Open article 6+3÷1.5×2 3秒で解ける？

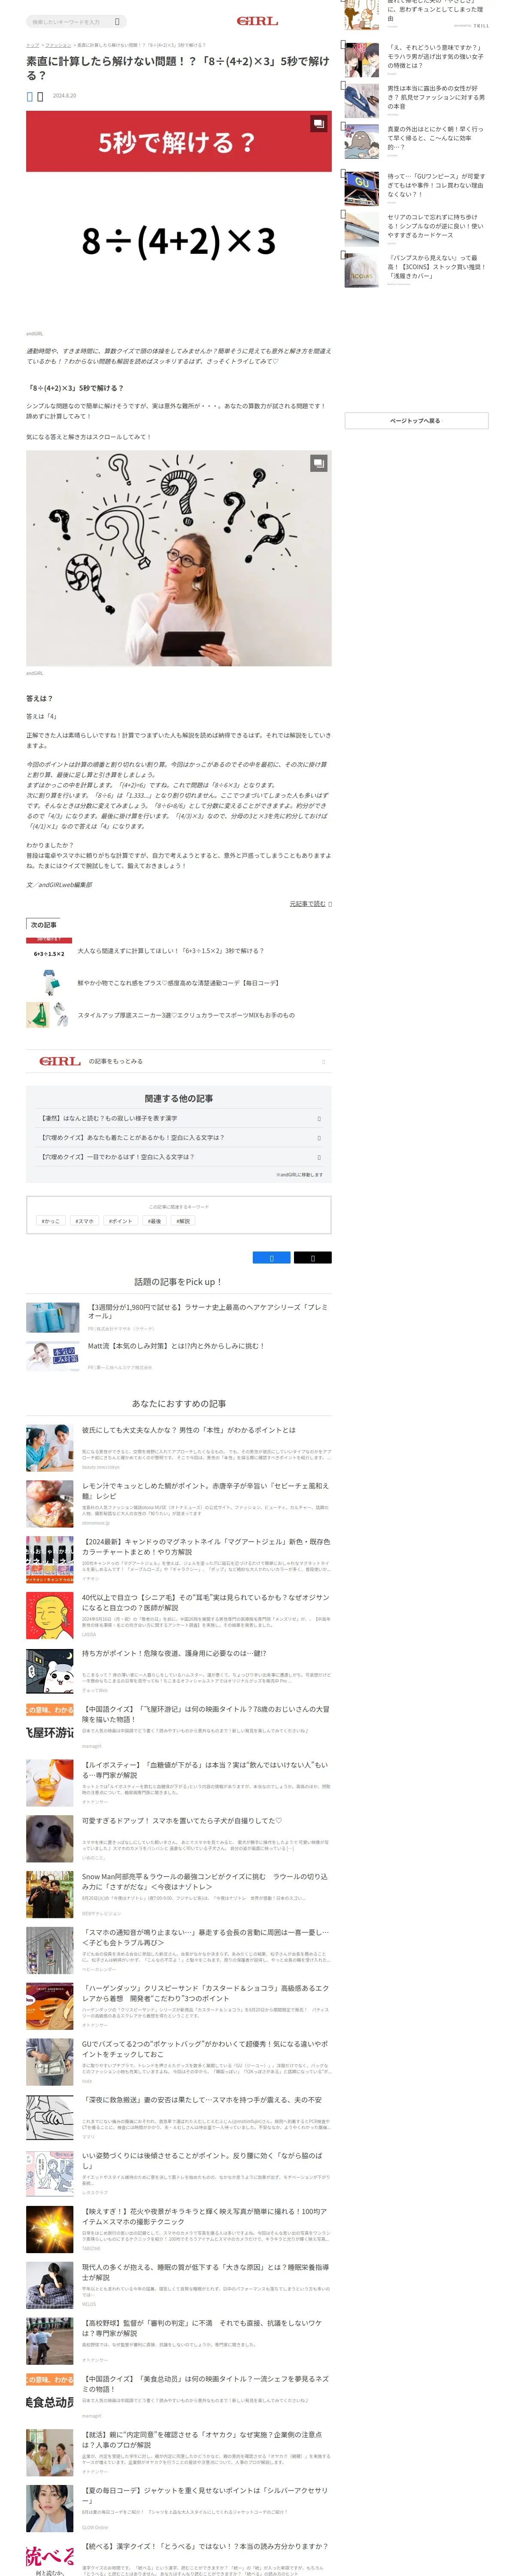point(171,951)
